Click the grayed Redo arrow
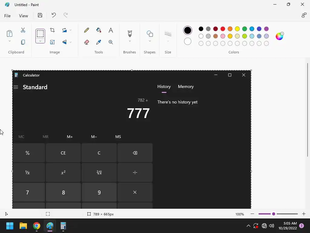 [65, 15]
